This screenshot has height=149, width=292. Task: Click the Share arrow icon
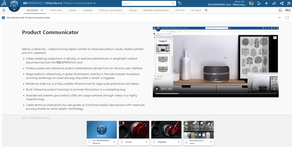pos(274,3)
